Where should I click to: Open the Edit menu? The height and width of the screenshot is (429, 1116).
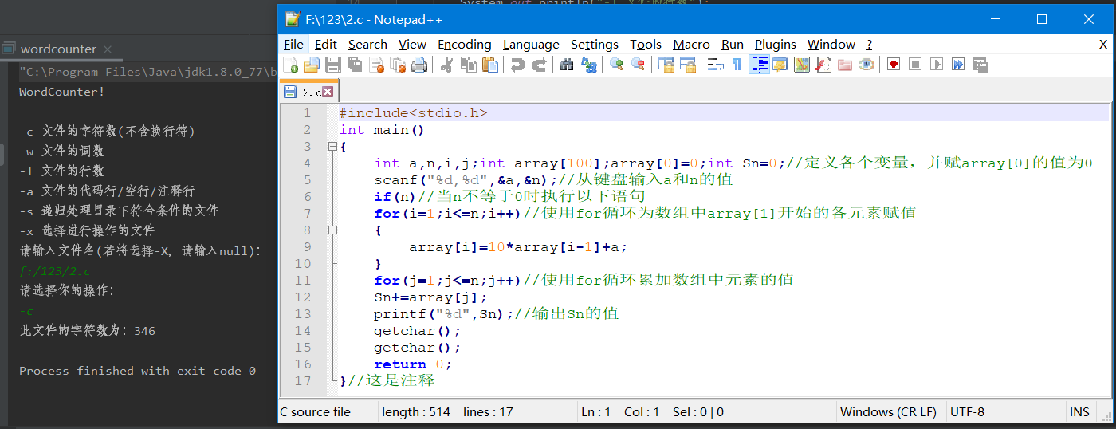tap(326, 45)
